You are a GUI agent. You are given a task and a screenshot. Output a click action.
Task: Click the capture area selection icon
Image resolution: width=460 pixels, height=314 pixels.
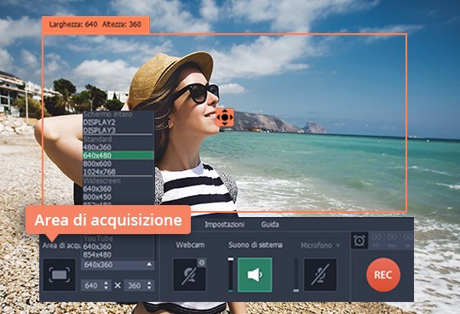60,275
